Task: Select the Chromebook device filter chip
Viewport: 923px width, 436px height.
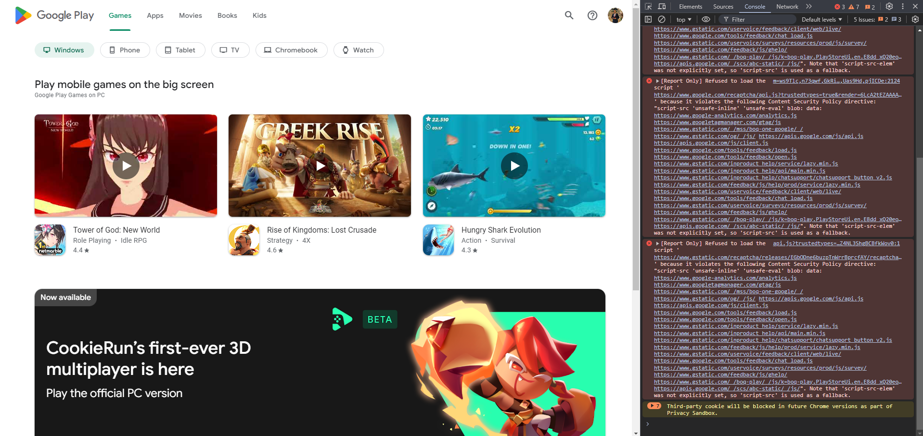Action: pyautogui.click(x=291, y=50)
